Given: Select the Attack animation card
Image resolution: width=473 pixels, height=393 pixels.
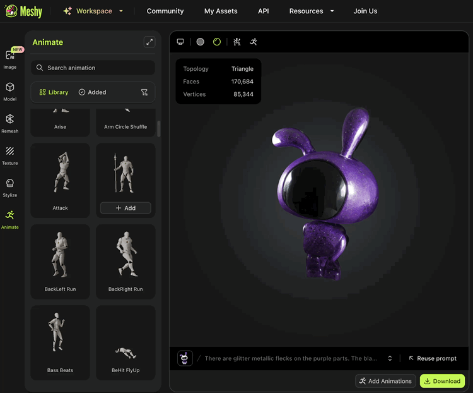Looking at the screenshot, I should click(x=60, y=181).
